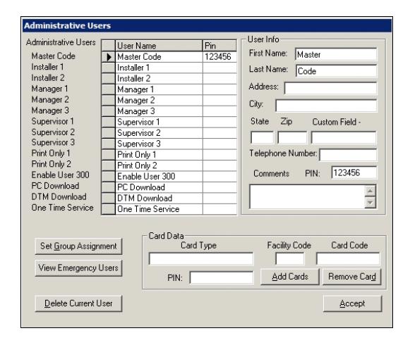Click the Comments scrollbar up arrow
The width and height of the screenshot is (410, 345).
pos(370,191)
